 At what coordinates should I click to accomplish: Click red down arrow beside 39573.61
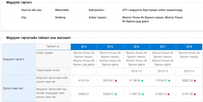[116, 81]
